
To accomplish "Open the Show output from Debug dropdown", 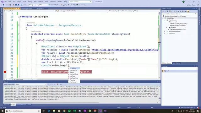I will 31,84.
